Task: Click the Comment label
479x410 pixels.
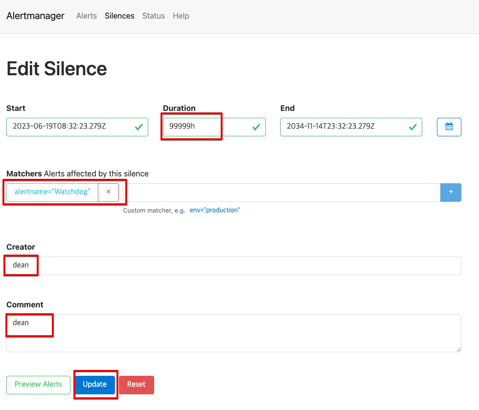Action: click(25, 304)
